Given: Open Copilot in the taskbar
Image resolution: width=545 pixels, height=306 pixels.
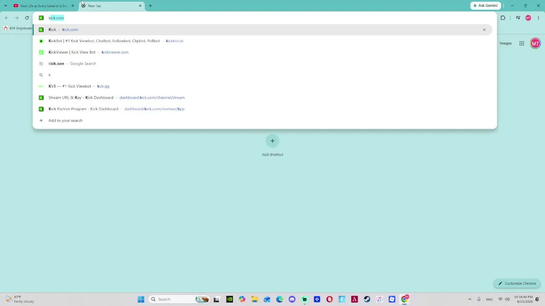Looking at the screenshot, I should pos(242,299).
